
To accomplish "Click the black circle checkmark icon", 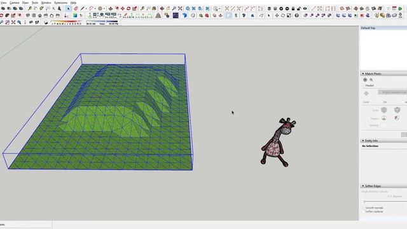I will click(281, 8).
